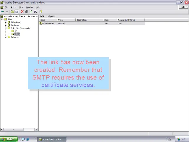Click the tree pane horizontal scrollbar thumb
Image resolution: width=189 pixels, height=142 pixels.
tap(14, 130)
